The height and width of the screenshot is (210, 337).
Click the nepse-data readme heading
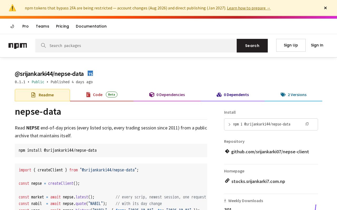(x=38, y=112)
